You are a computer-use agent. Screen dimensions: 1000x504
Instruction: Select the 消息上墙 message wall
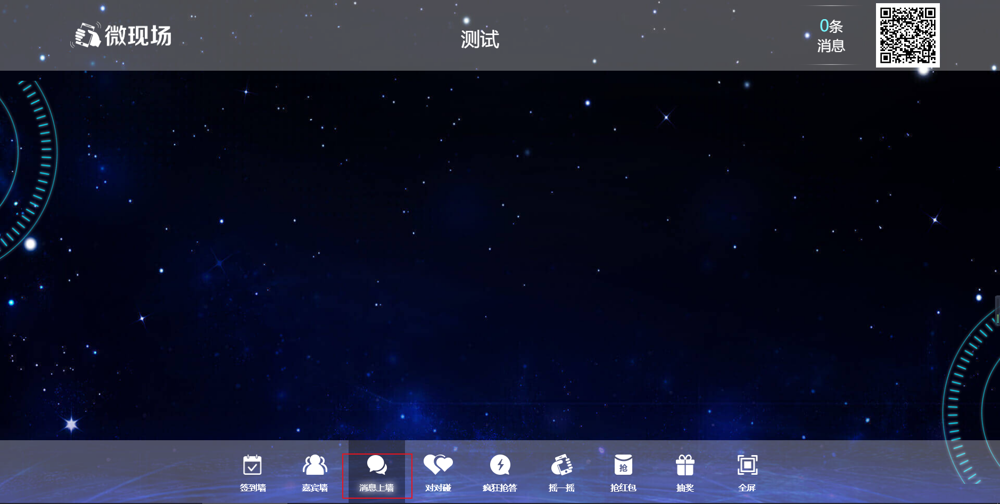point(377,473)
